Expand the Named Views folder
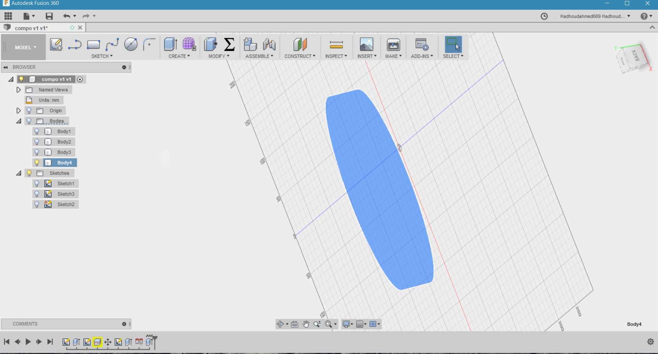The height and width of the screenshot is (354, 658). [18, 90]
